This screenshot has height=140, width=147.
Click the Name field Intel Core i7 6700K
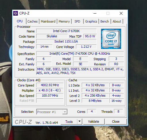pyautogui.click(x=66, y=31)
